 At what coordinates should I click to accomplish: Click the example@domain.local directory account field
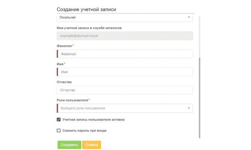[125, 36]
